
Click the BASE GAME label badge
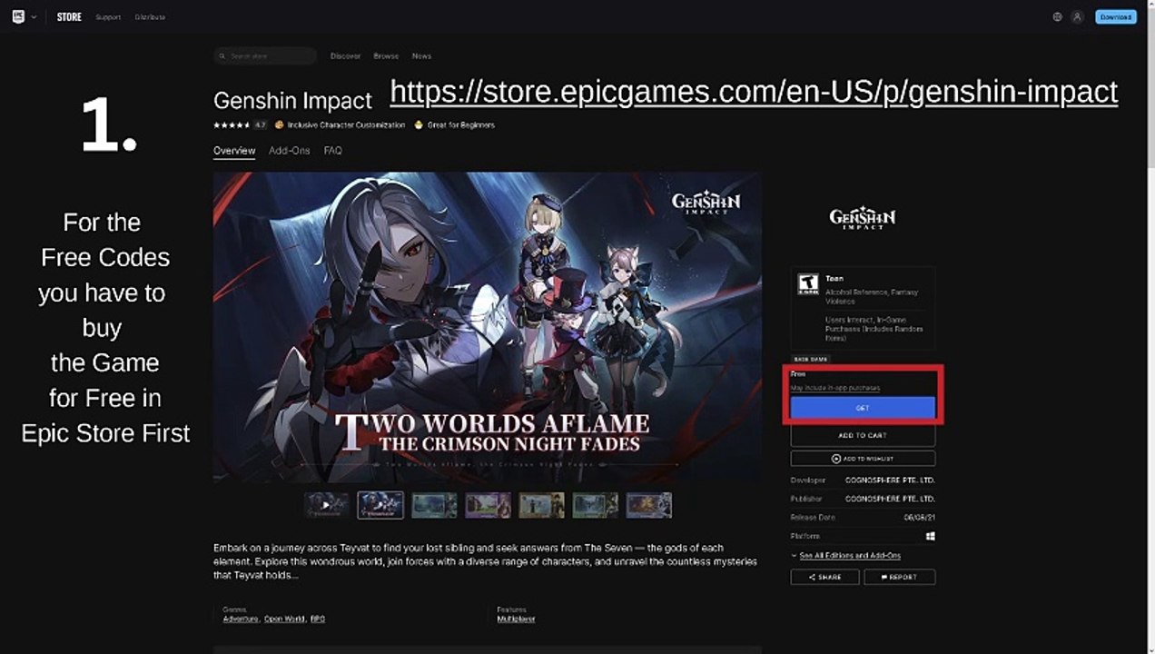pyautogui.click(x=810, y=359)
